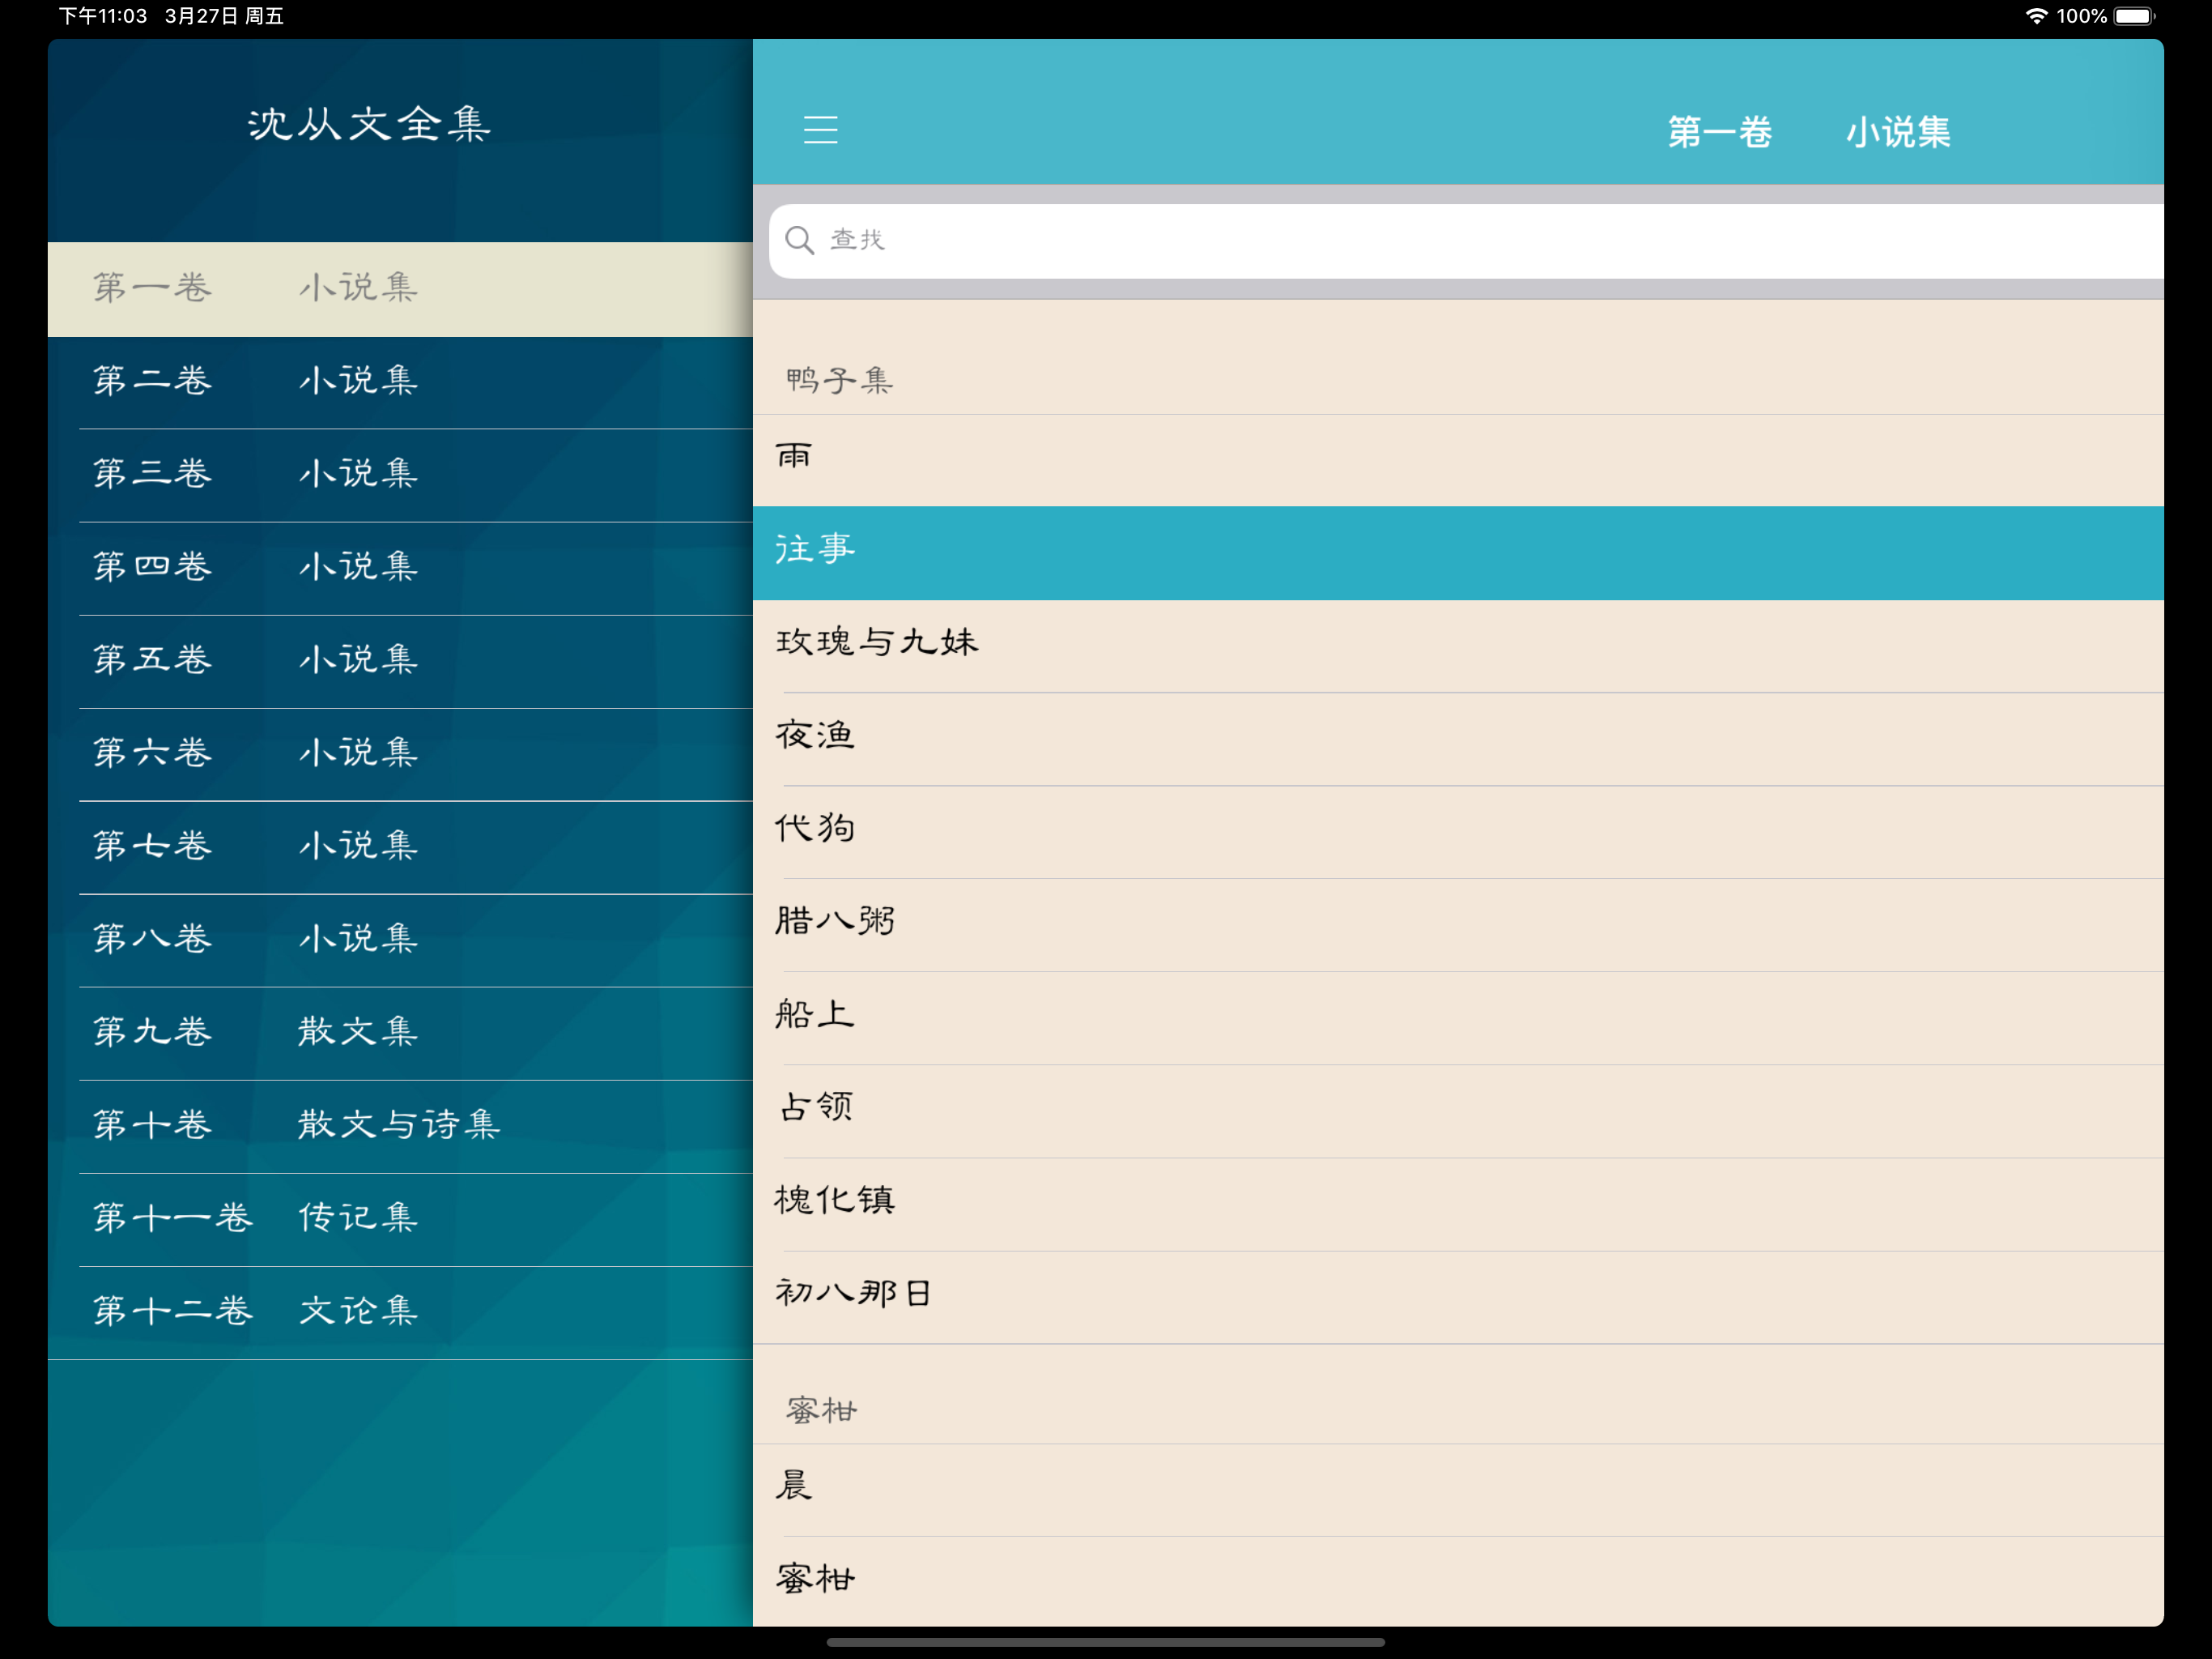Tap the 鸭子集 section header
Viewport: 2212px width, 1659px height.
coord(839,382)
